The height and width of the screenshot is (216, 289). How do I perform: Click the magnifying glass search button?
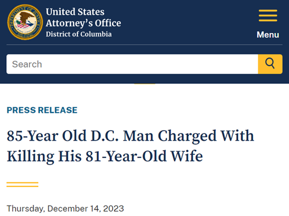(x=270, y=64)
